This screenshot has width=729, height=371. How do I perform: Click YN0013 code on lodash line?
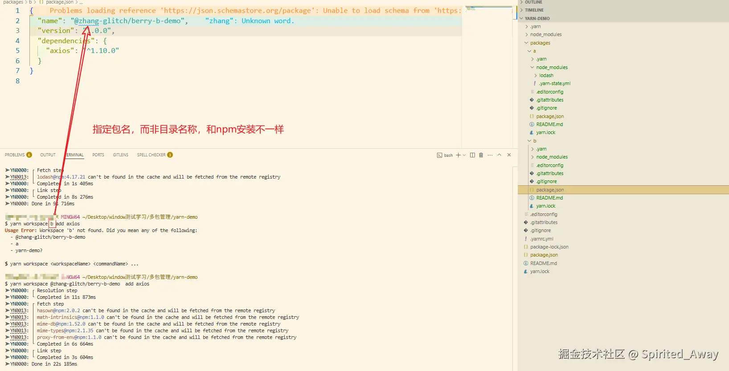(19, 177)
